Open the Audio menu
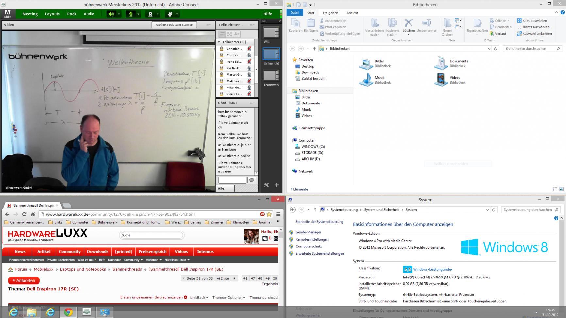This screenshot has width=566, height=318. [x=89, y=14]
